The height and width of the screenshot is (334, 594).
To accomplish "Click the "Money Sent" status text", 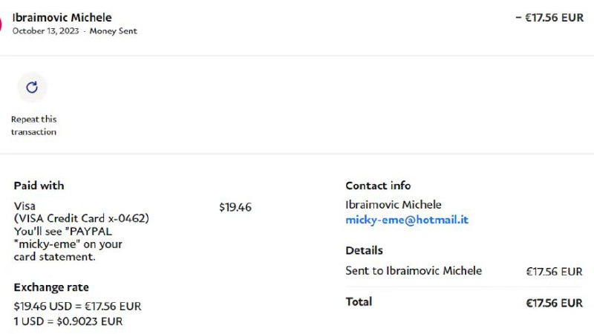I will point(113,31).
